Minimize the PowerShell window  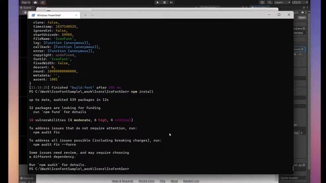269,15
